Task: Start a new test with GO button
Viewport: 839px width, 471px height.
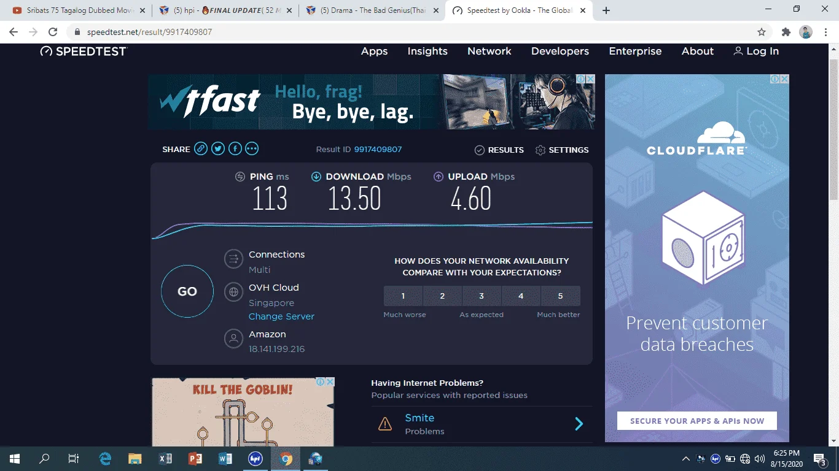Action: point(187,291)
